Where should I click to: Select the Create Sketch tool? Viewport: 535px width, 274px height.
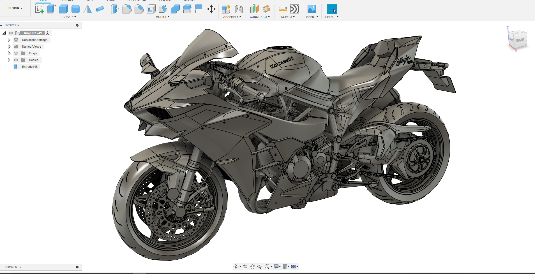click(39, 9)
